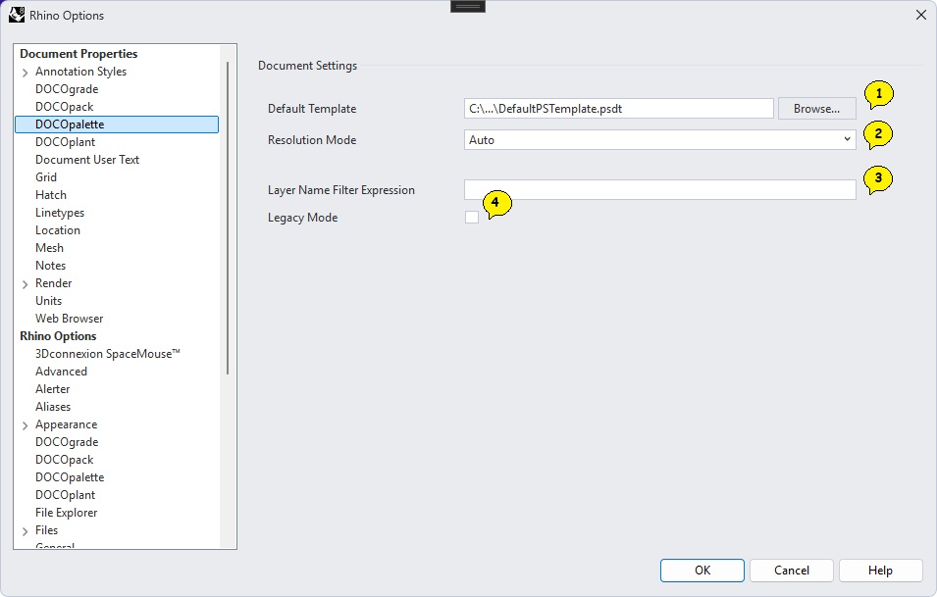The image size is (937, 597).
Task: Open Help for this options page
Action: (880, 571)
